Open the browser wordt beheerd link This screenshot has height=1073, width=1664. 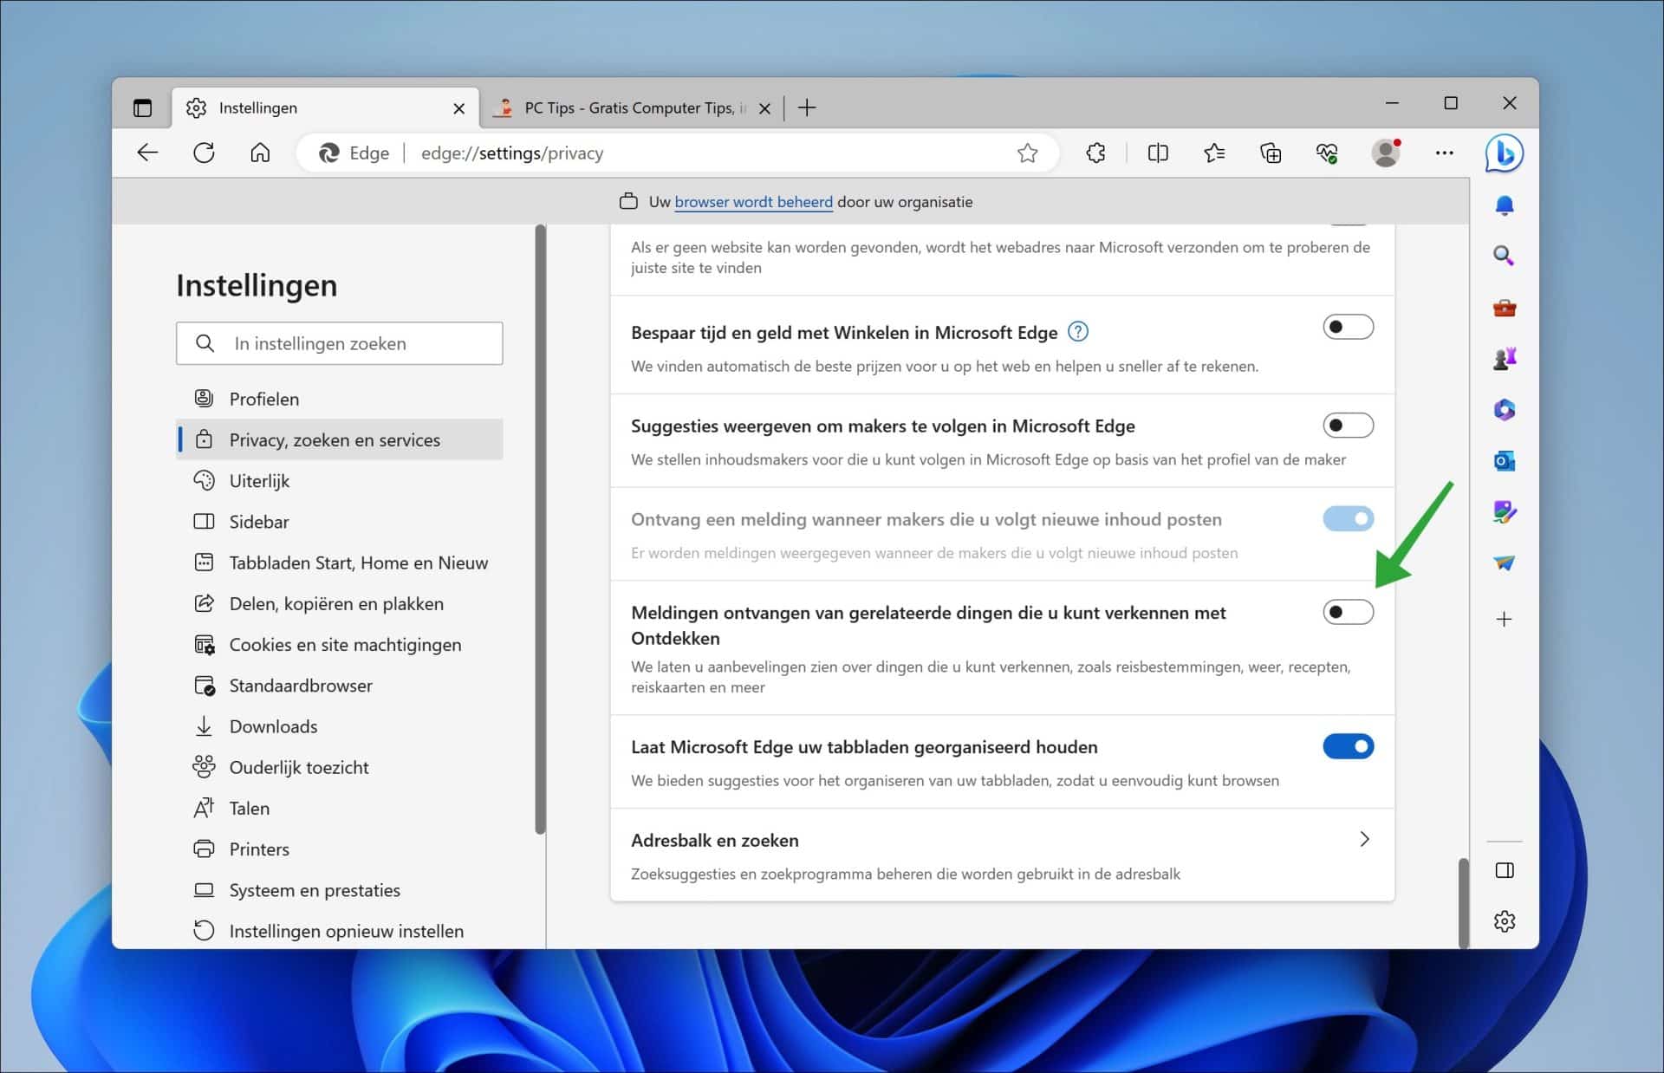753,201
